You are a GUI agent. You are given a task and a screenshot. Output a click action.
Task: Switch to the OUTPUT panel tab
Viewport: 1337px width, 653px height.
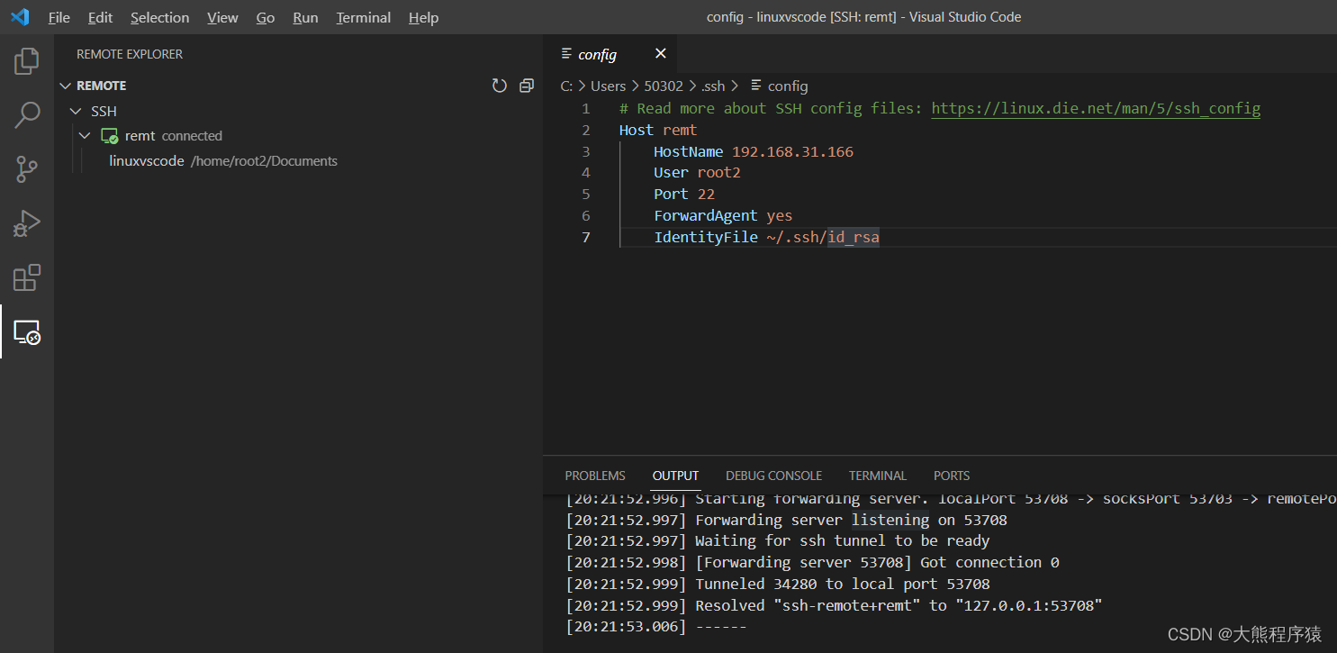pyautogui.click(x=675, y=476)
